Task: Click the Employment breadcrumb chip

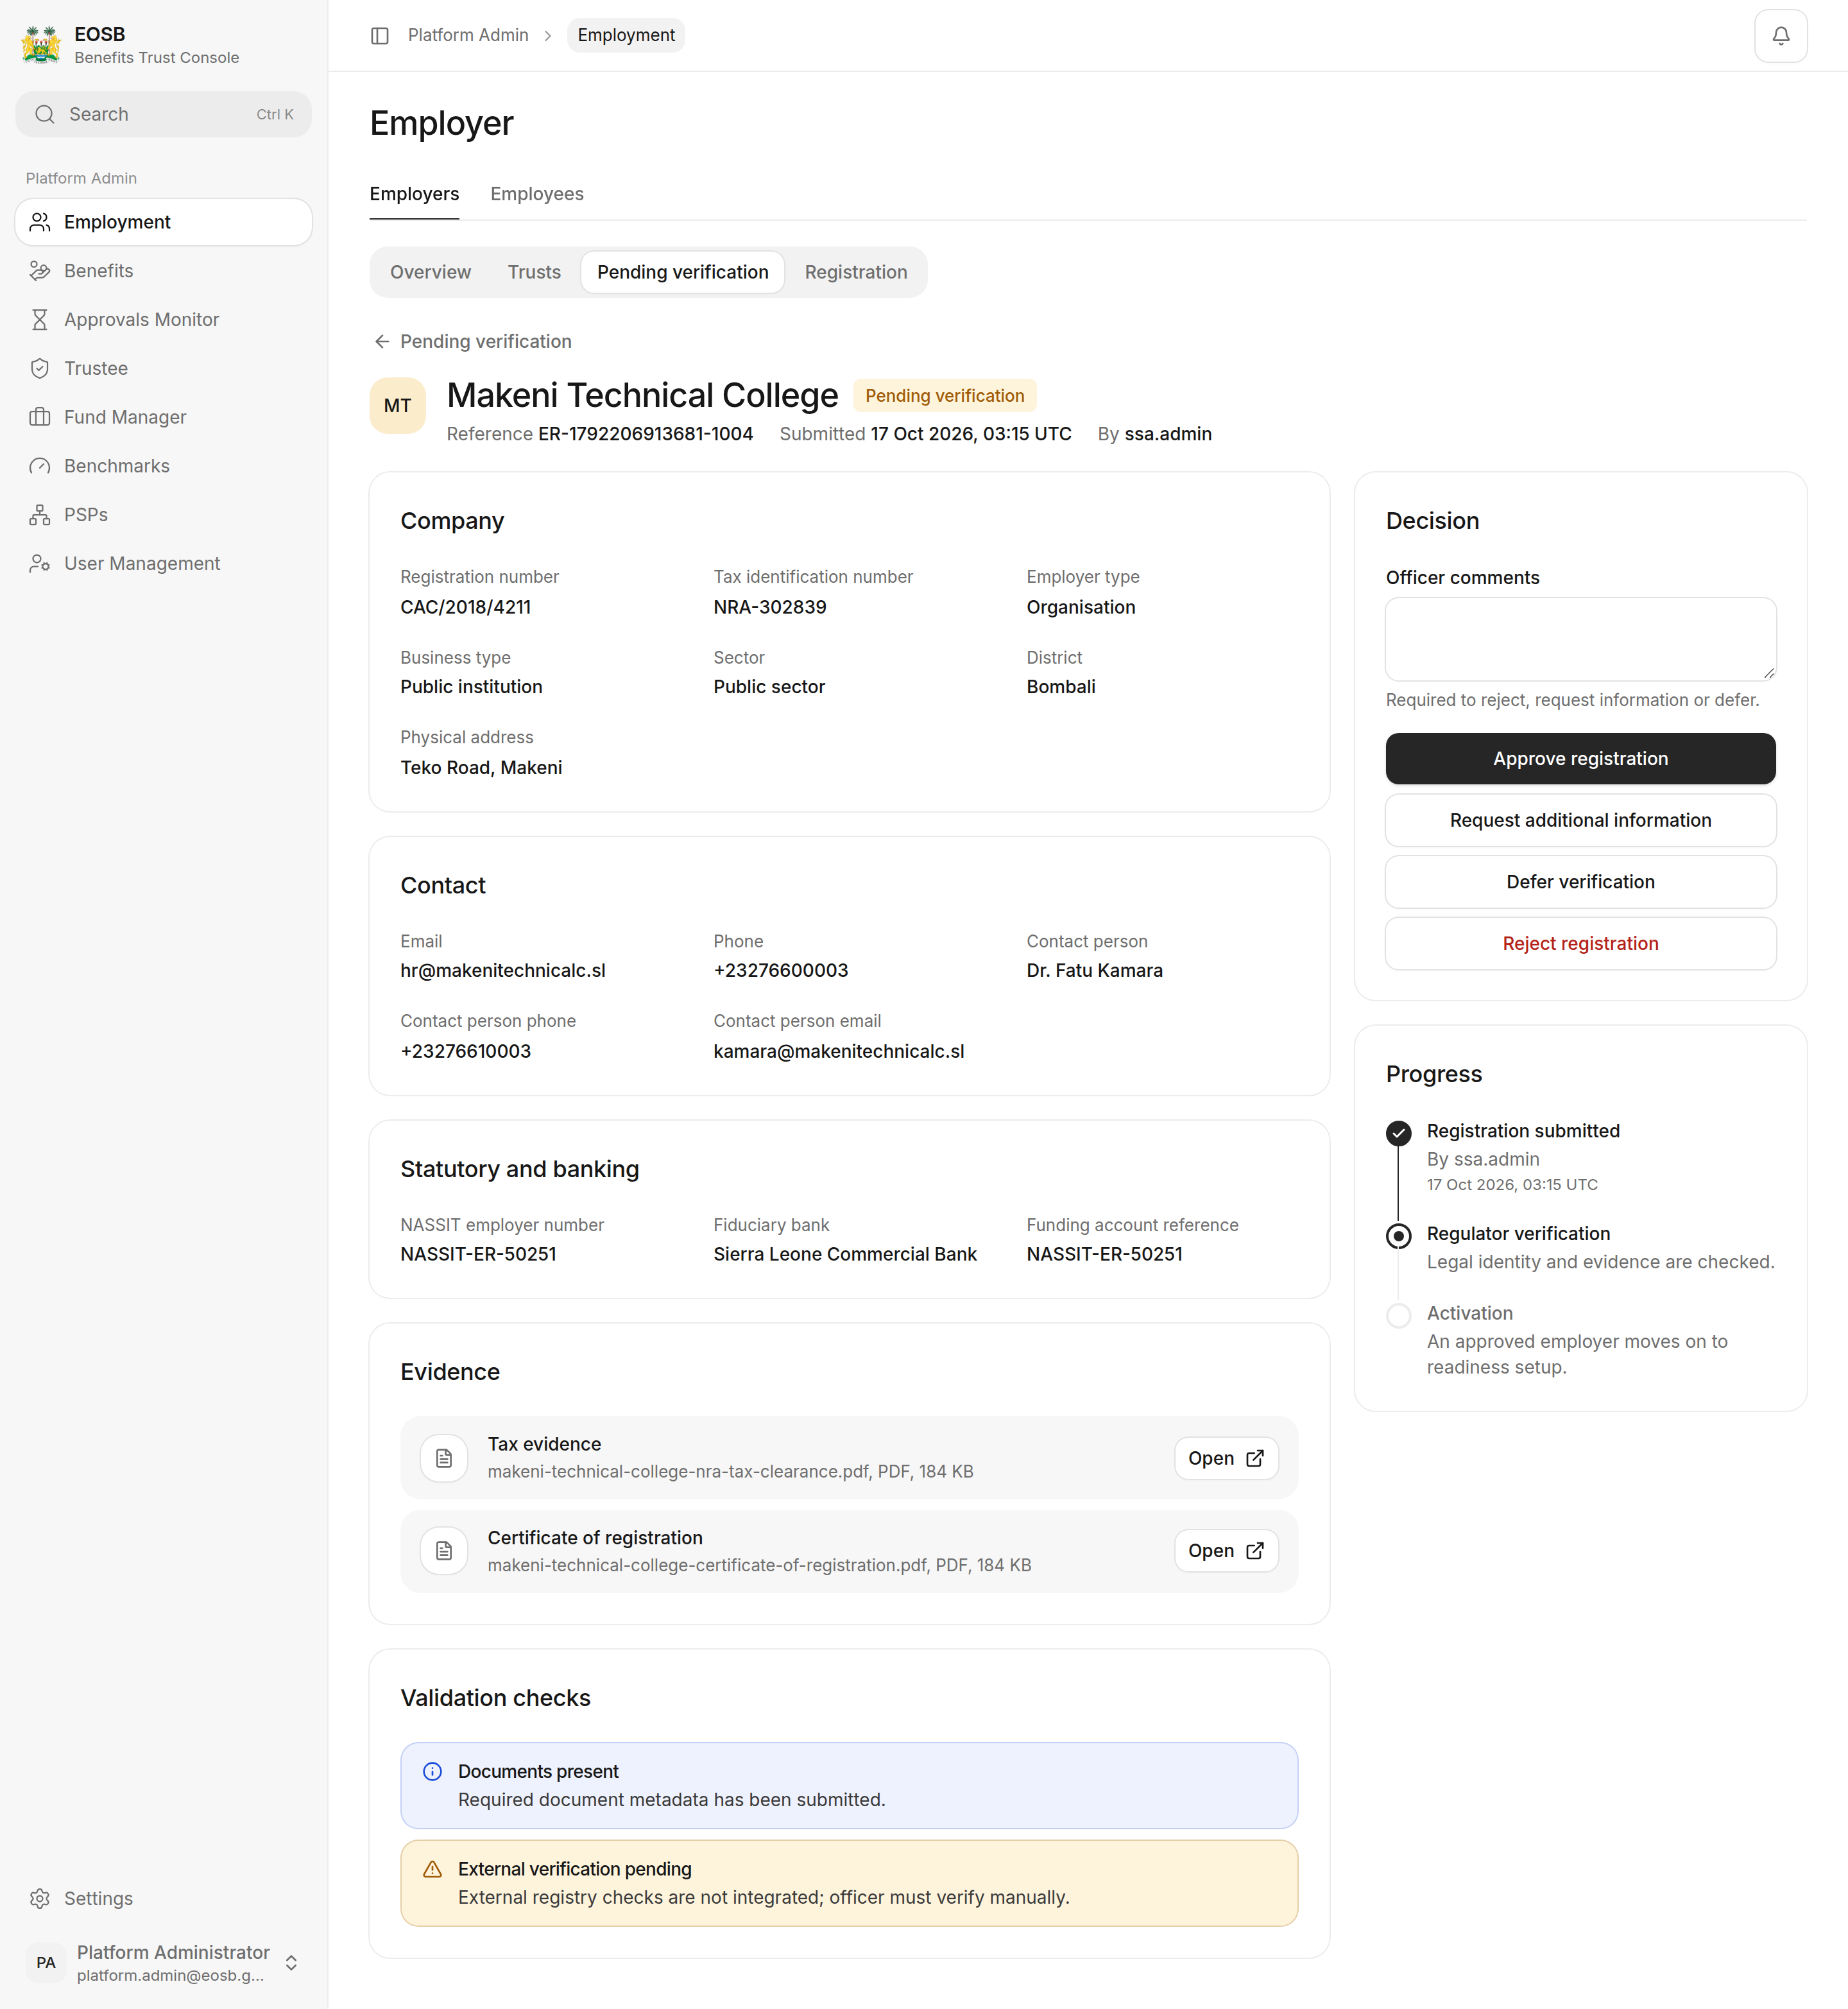Action: pyautogui.click(x=626, y=36)
